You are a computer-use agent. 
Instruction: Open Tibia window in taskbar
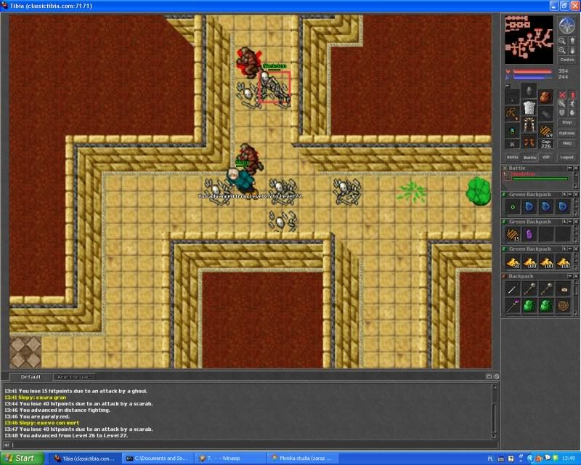pos(85,458)
